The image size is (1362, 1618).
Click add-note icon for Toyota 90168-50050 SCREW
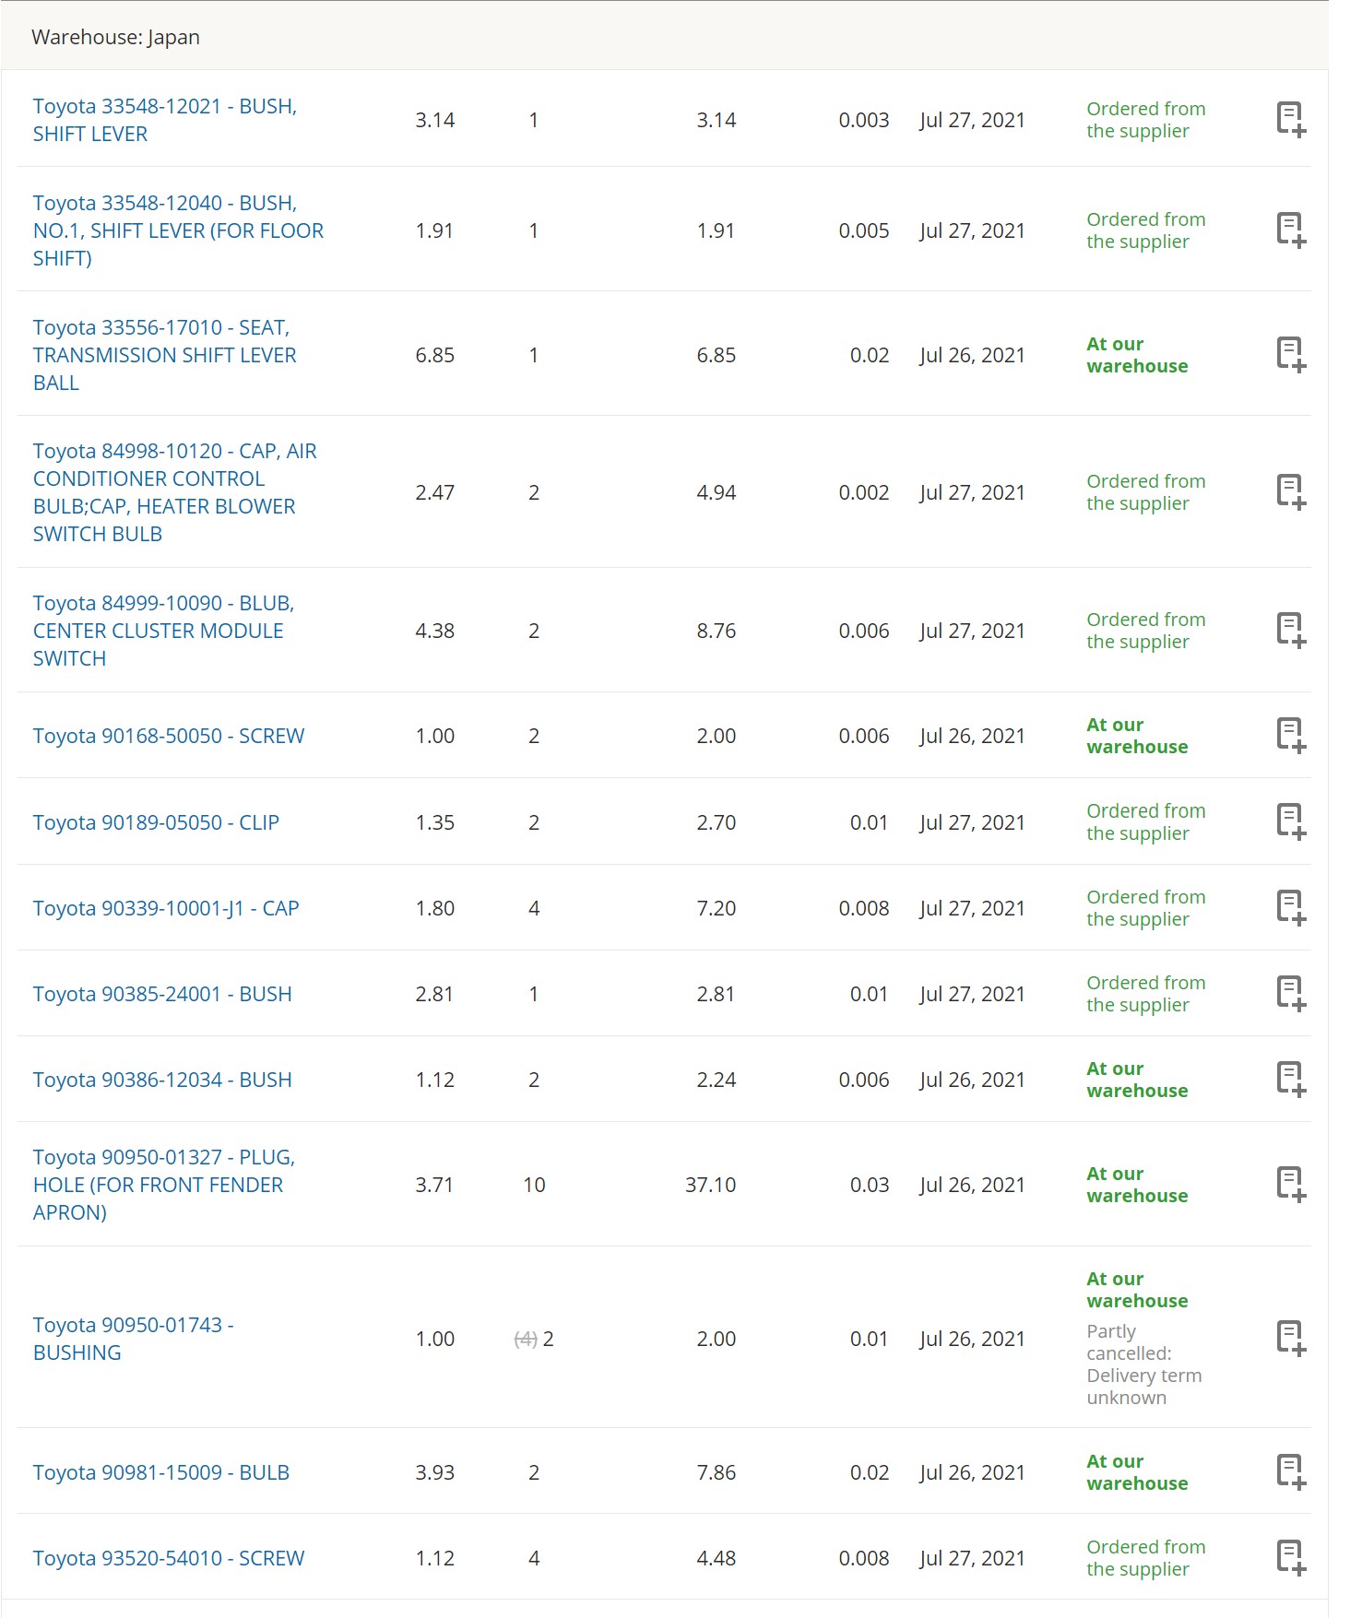tap(1291, 736)
